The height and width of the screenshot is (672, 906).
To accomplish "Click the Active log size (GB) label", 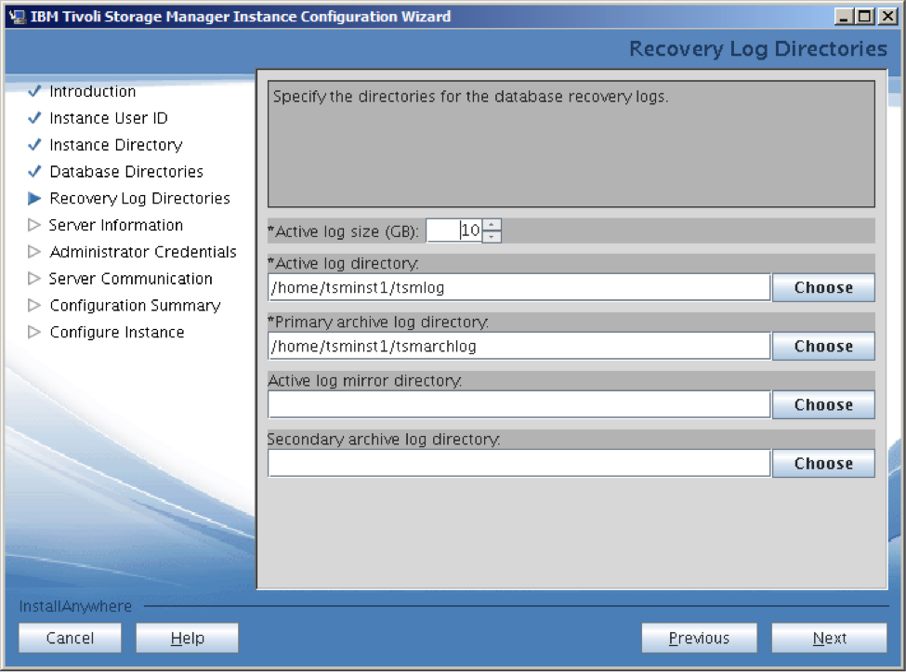I will 343,231.
